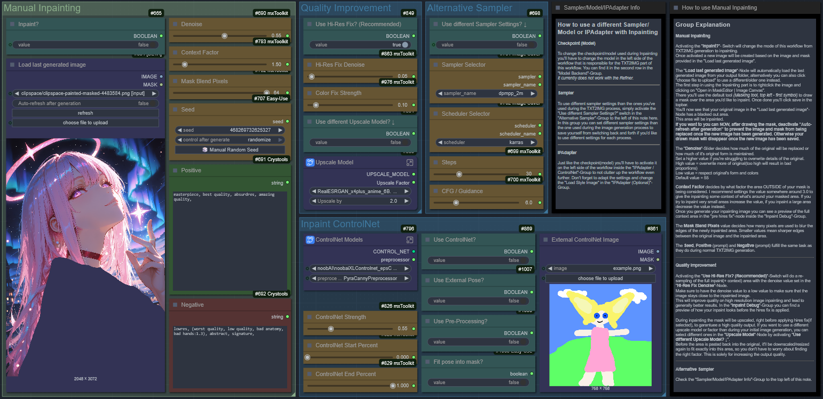Open the sampler_name dropdown showing dpmpp_2m
823x399 pixels.
[x=486, y=93]
